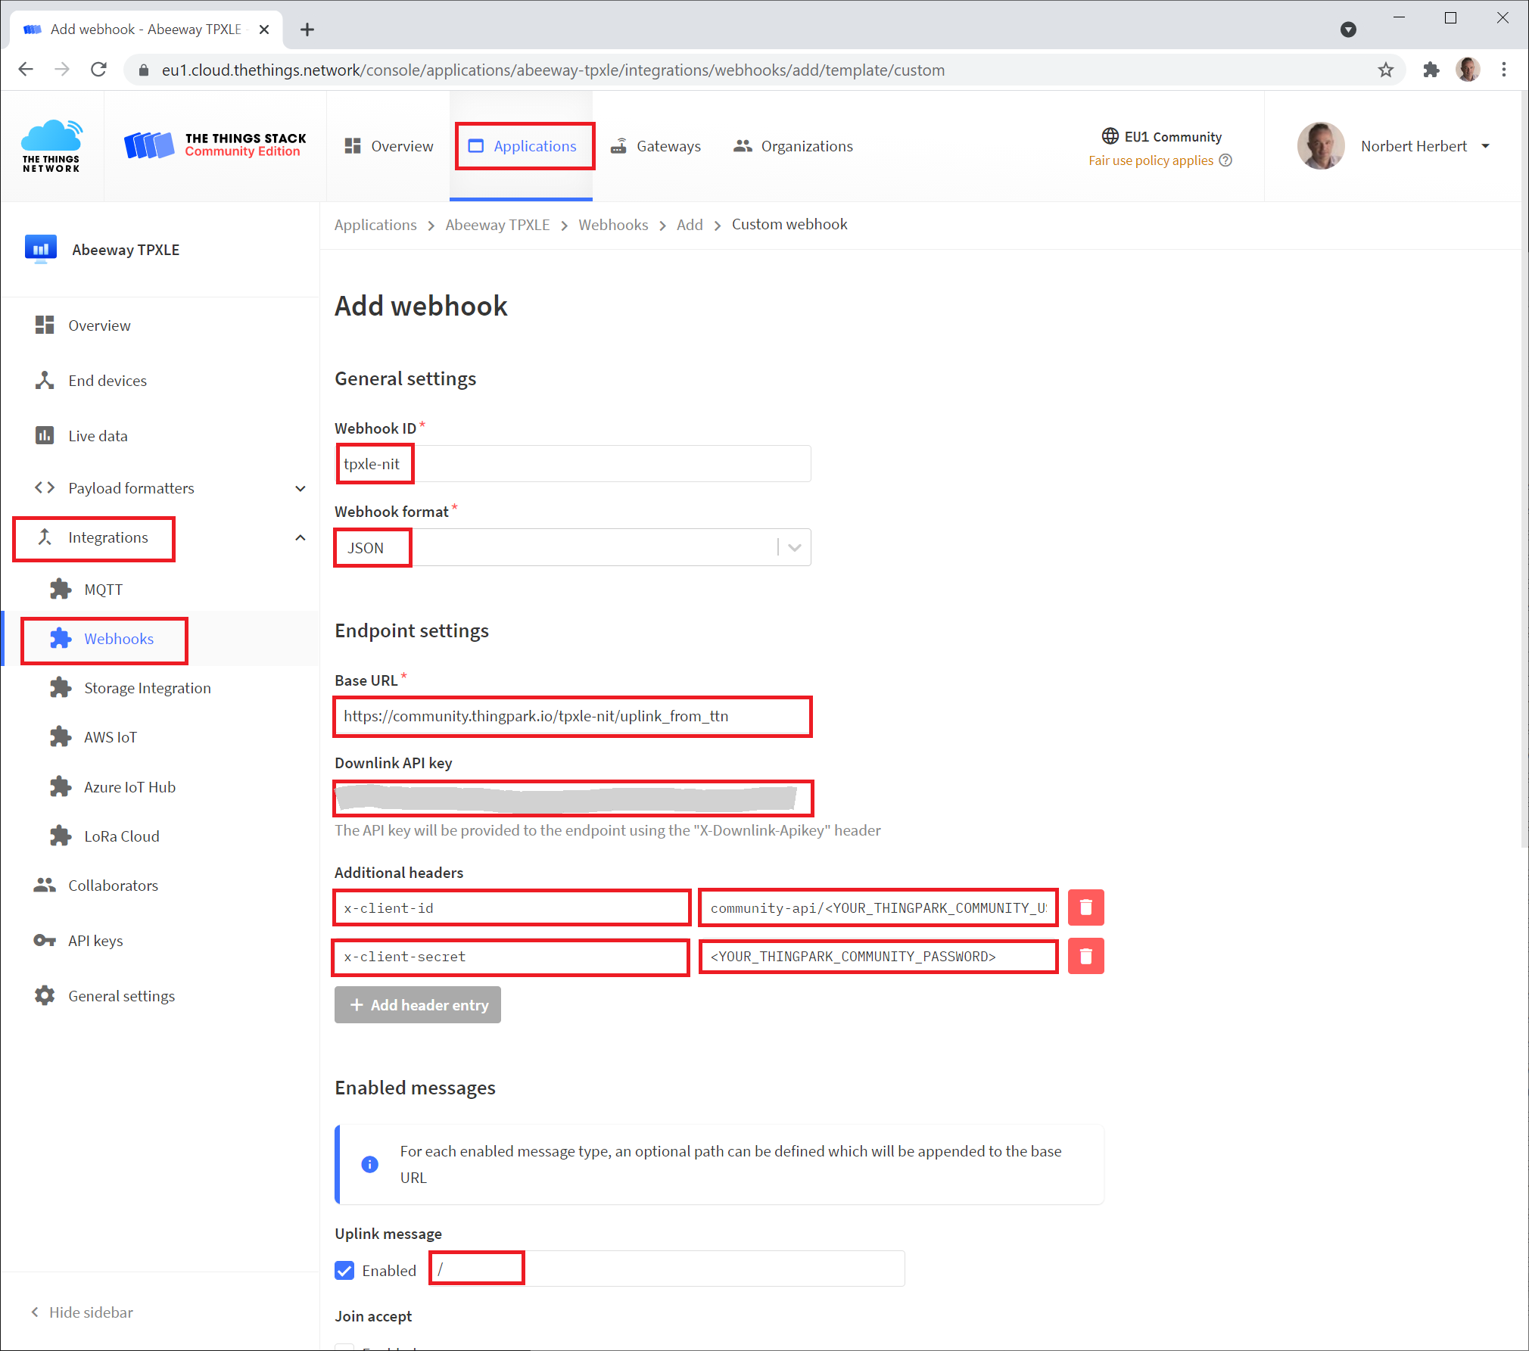Image resolution: width=1529 pixels, height=1351 pixels.
Task: Click the Abeeway TPXLE application icon
Action: (41, 249)
